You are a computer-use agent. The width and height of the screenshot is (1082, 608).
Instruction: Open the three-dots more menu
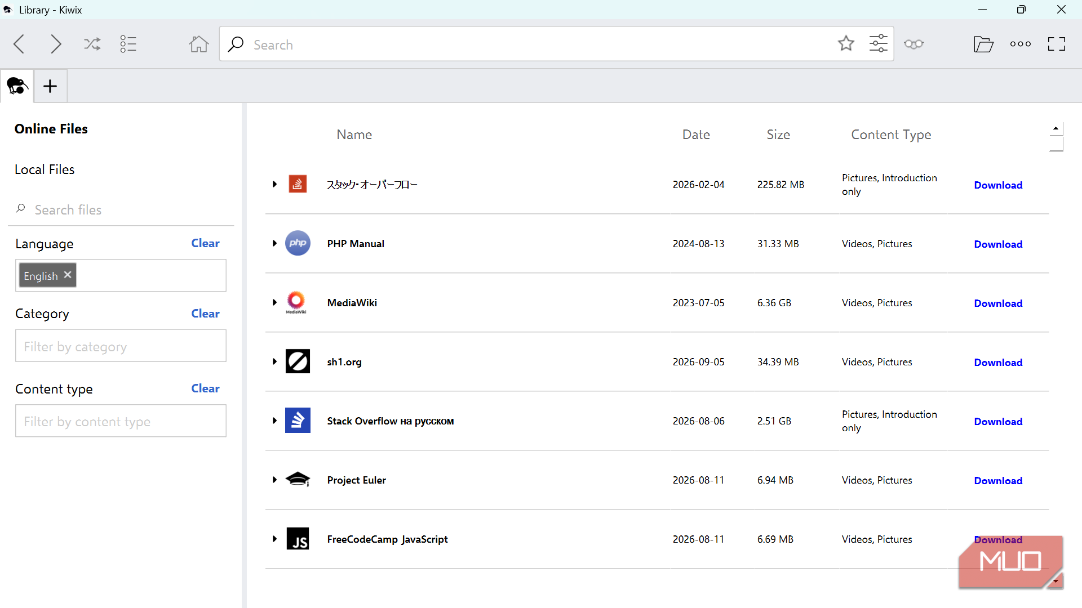coord(1021,44)
